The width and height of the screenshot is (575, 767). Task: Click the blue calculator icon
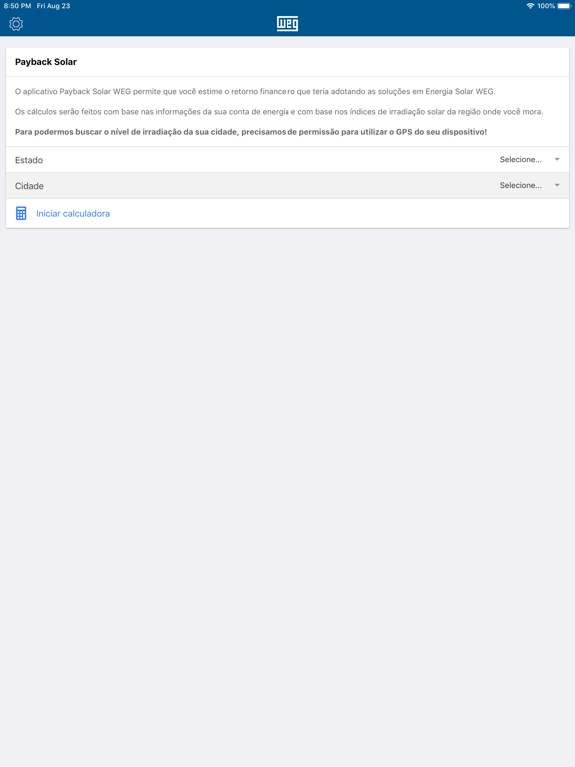click(x=21, y=214)
